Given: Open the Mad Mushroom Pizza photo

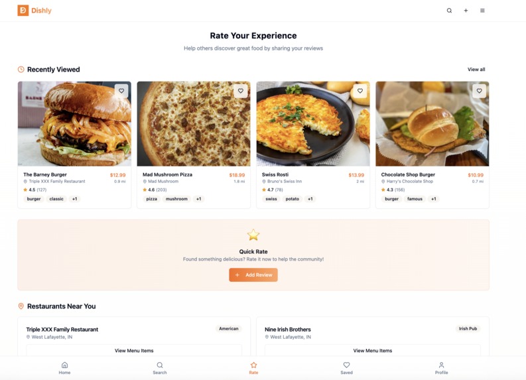Looking at the screenshot, I should pyautogui.click(x=194, y=124).
